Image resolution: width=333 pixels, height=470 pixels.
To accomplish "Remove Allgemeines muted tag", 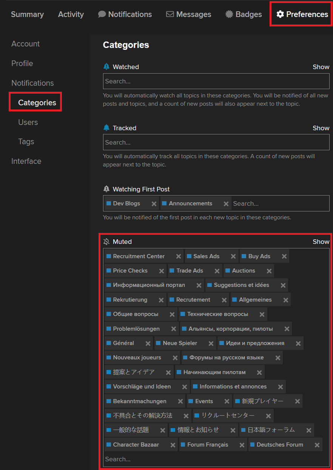I will point(286,300).
